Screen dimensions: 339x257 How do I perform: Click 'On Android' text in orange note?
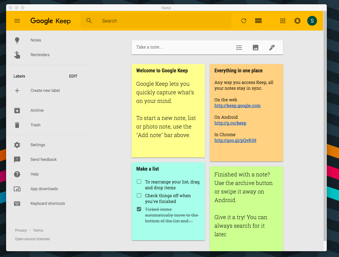[226, 117]
